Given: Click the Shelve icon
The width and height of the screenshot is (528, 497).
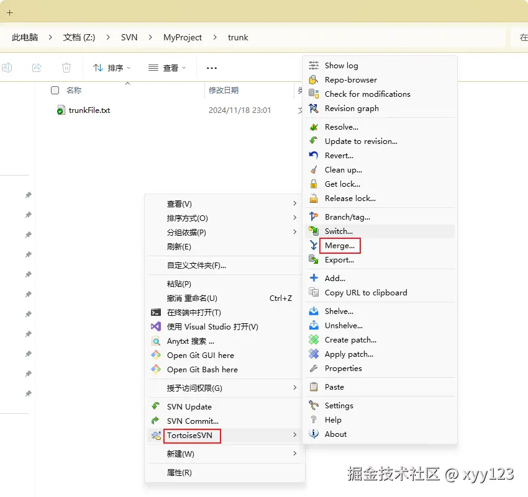Looking at the screenshot, I should [x=314, y=311].
